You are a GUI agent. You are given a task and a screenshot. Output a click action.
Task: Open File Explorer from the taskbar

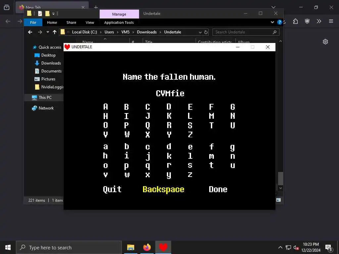coord(130,247)
